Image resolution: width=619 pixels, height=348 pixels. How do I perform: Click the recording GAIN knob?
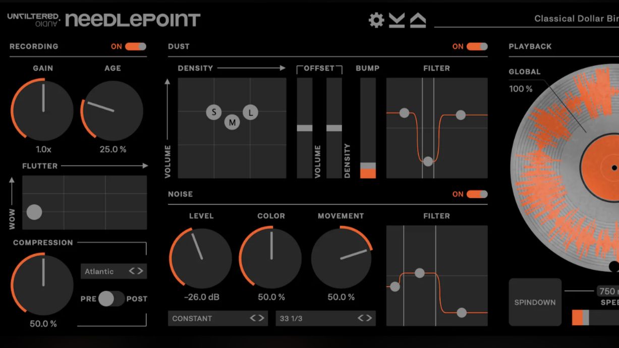(x=43, y=110)
